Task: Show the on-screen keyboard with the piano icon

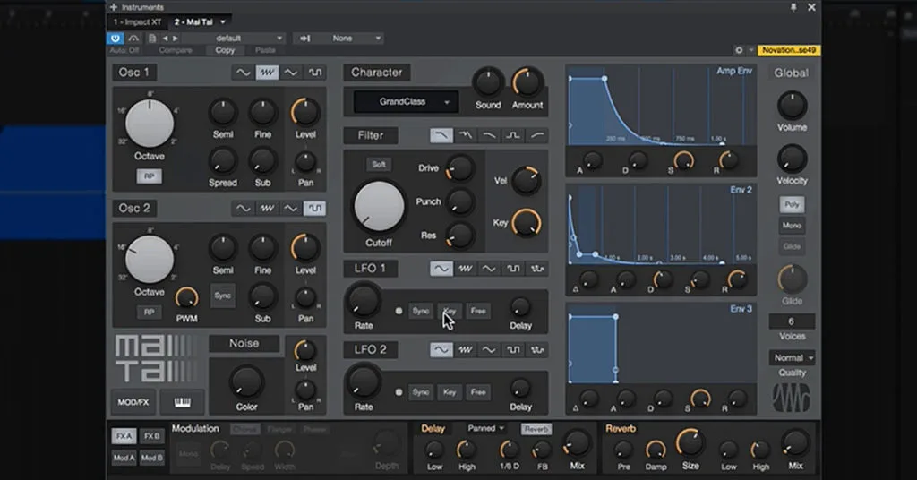Action: 183,402
